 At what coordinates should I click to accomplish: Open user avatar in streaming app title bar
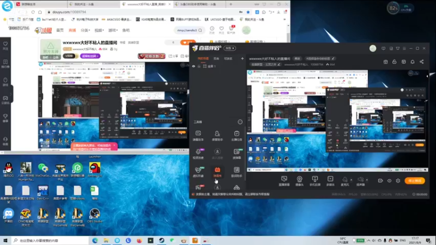pyautogui.click(x=373, y=48)
